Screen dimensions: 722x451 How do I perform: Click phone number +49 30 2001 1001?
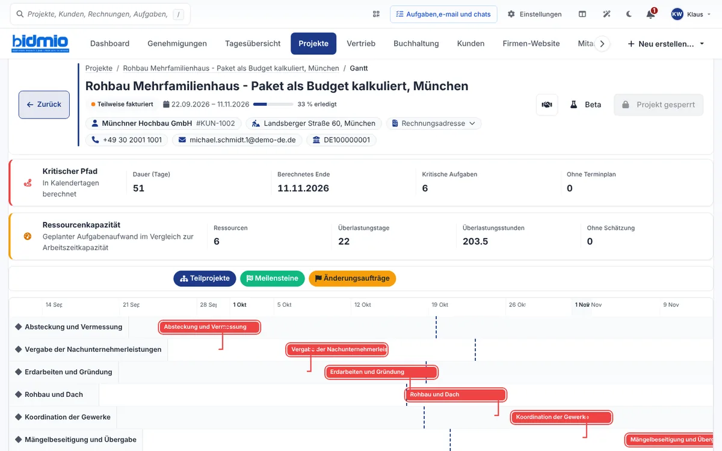pos(127,140)
